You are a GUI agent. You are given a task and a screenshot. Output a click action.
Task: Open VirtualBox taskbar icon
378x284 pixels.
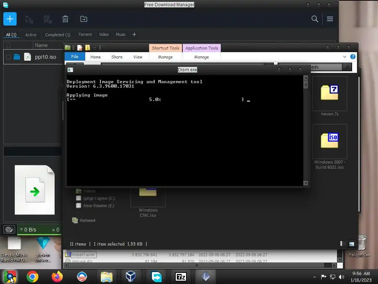coord(131,277)
